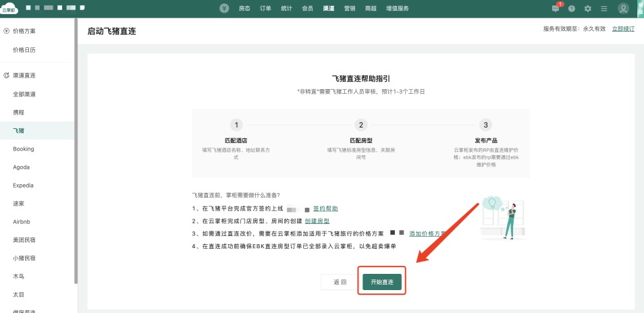
Task: Click the 立即续订 link
Action: click(x=623, y=29)
